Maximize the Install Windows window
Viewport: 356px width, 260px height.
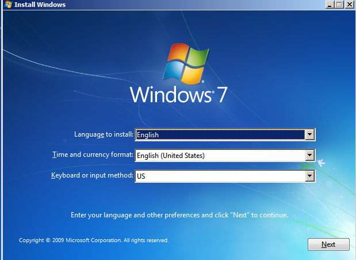tap(339, 5)
